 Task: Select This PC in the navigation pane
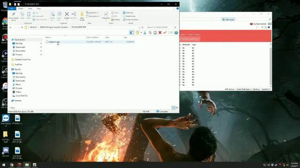(x=17, y=70)
